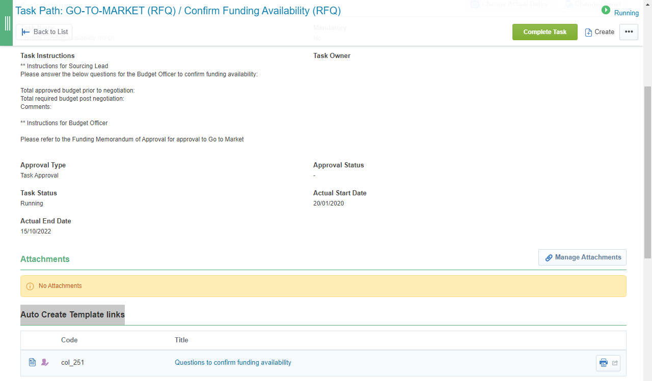Click the Task Path breadcrumb title

click(178, 11)
